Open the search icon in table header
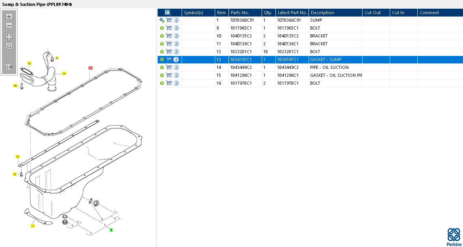Viewport: 463px width, 247px height. pyautogui.click(x=168, y=13)
